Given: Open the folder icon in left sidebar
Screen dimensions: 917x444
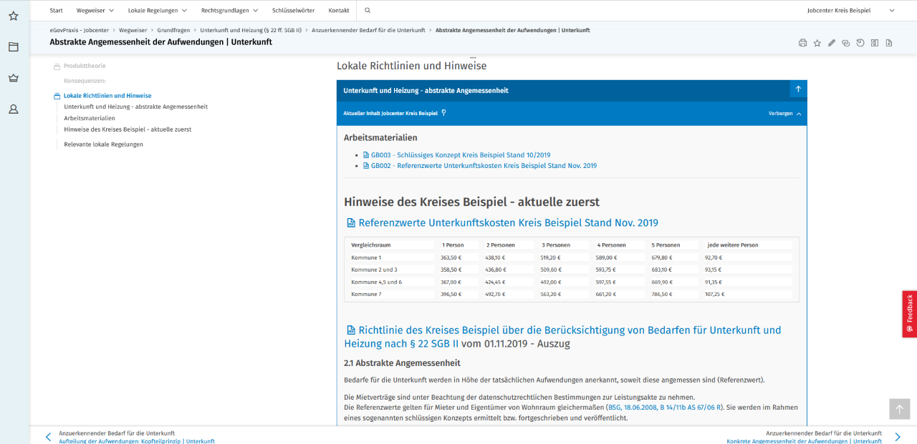Looking at the screenshot, I should [14, 47].
